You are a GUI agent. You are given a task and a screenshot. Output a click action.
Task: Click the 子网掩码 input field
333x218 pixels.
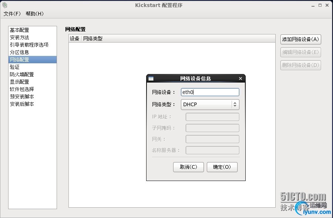pos(212,128)
